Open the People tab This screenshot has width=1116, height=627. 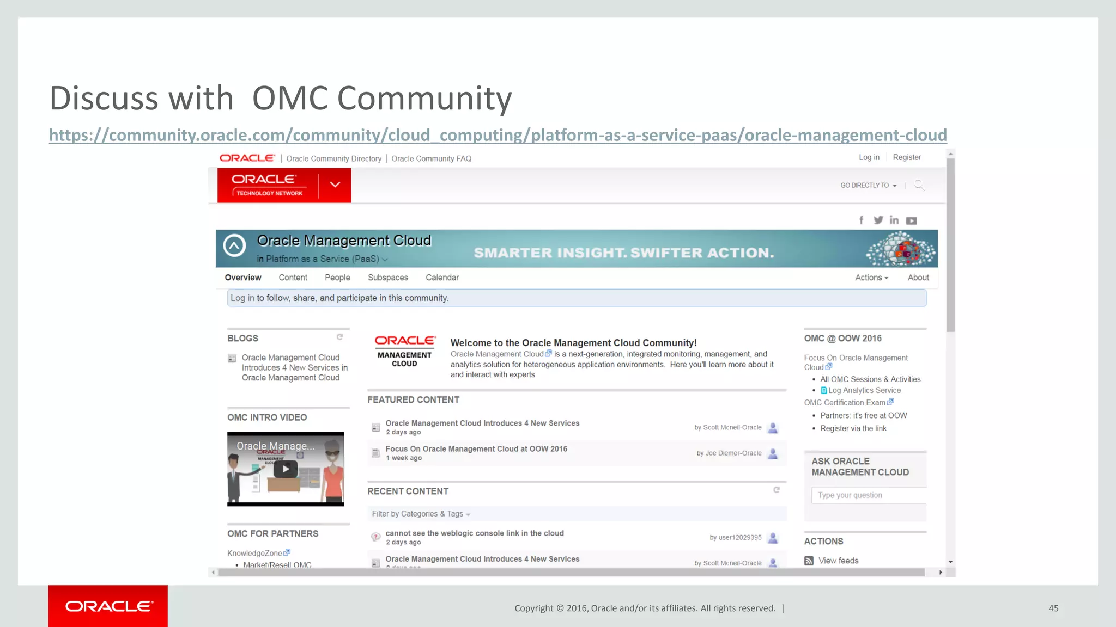click(337, 278)
